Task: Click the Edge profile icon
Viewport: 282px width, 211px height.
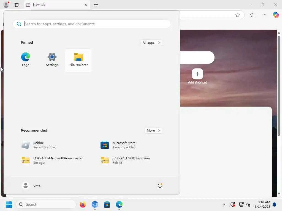Action: point(7,4)
